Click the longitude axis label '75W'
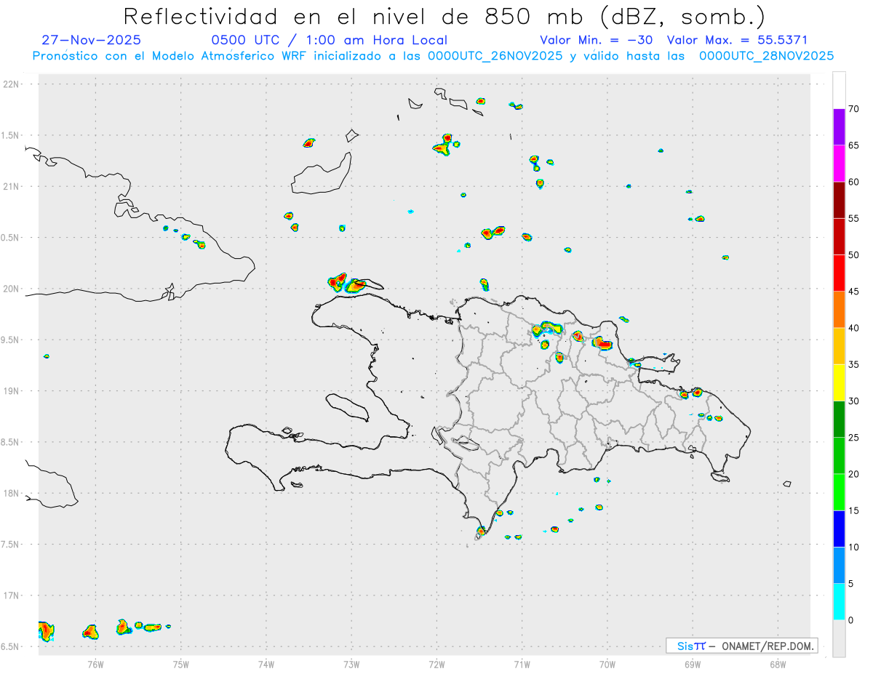This screenshot has width=873, height=674. click(x=180, y=664)
